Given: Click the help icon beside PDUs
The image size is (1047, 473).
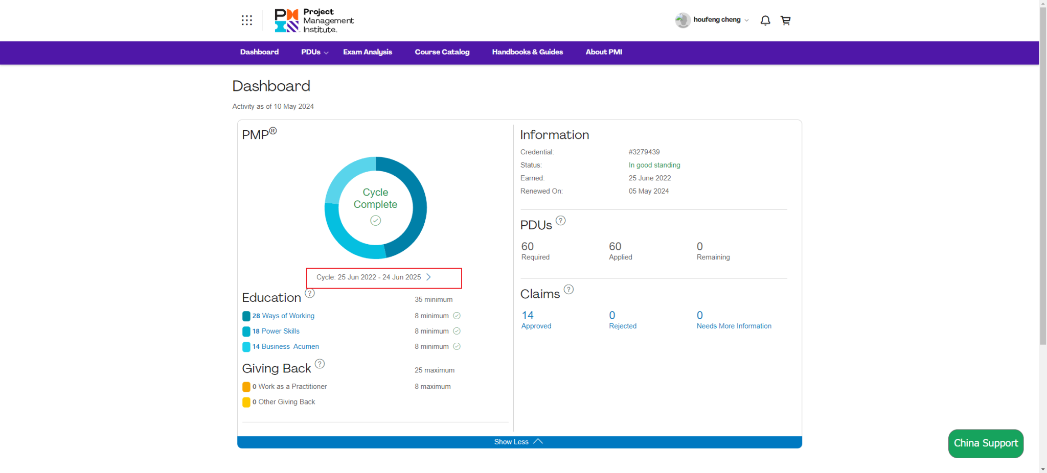Looking at the screenshot, I should point(560,221).
